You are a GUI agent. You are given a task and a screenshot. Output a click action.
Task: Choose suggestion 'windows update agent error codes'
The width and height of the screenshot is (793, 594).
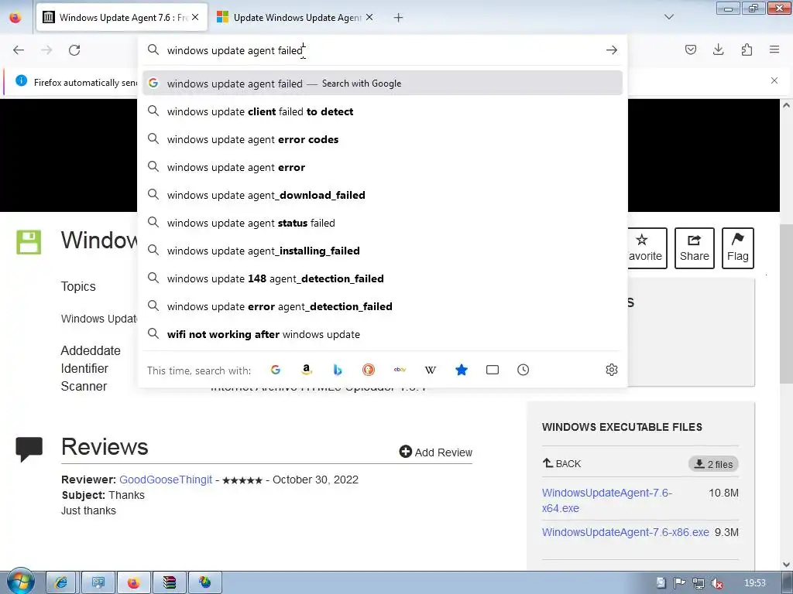coord(383,139)
